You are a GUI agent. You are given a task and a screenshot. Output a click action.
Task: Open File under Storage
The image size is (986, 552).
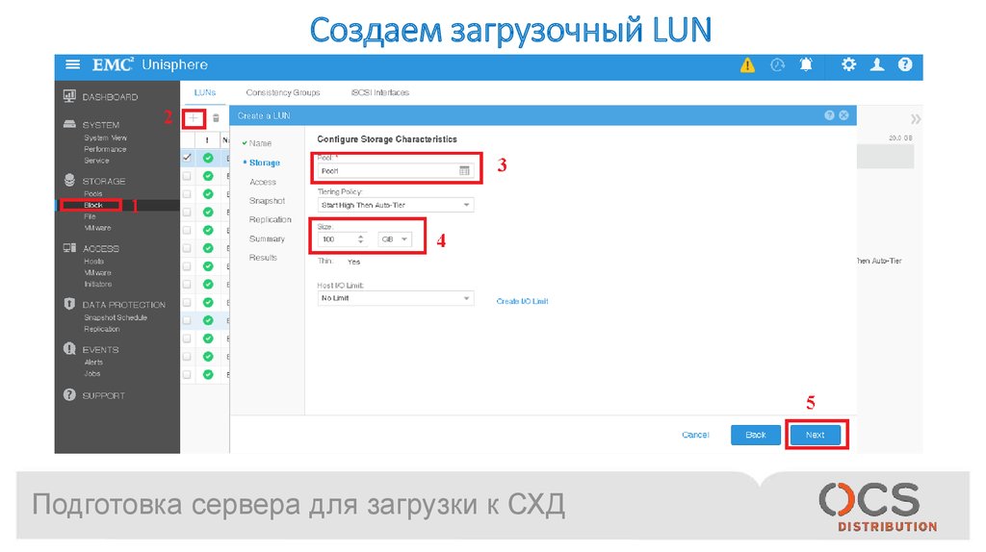click(x=90, y=216)
